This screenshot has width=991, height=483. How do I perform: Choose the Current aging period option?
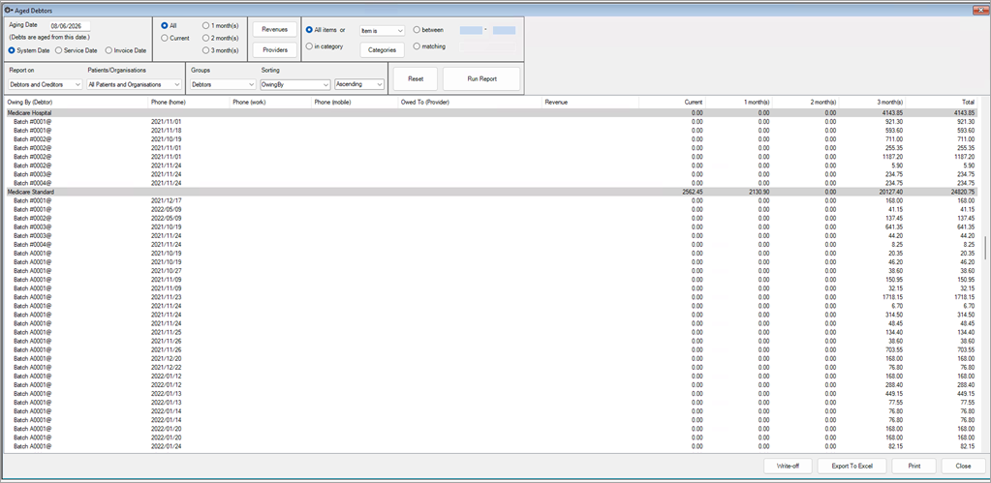165,38
